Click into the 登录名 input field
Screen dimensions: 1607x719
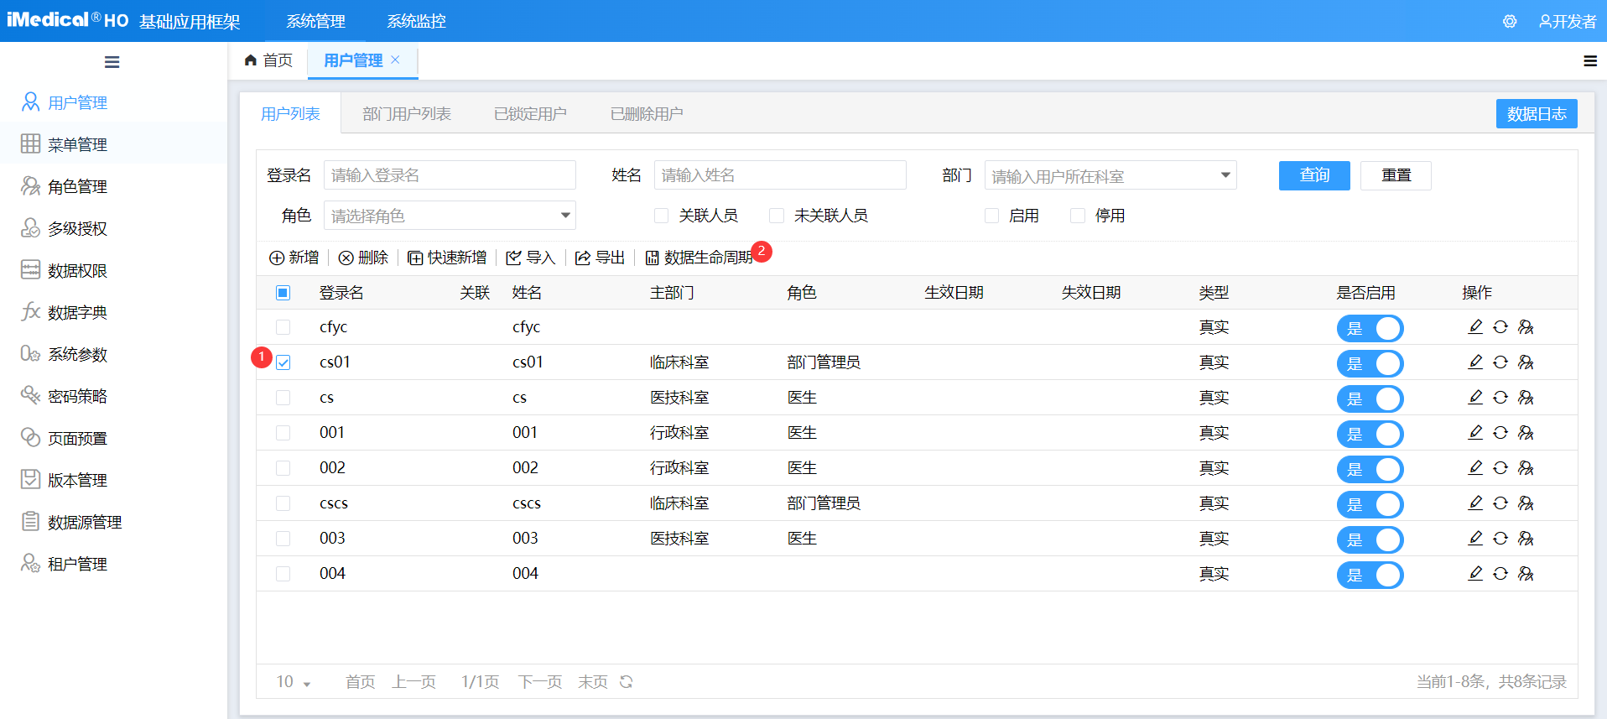(450, 175)
